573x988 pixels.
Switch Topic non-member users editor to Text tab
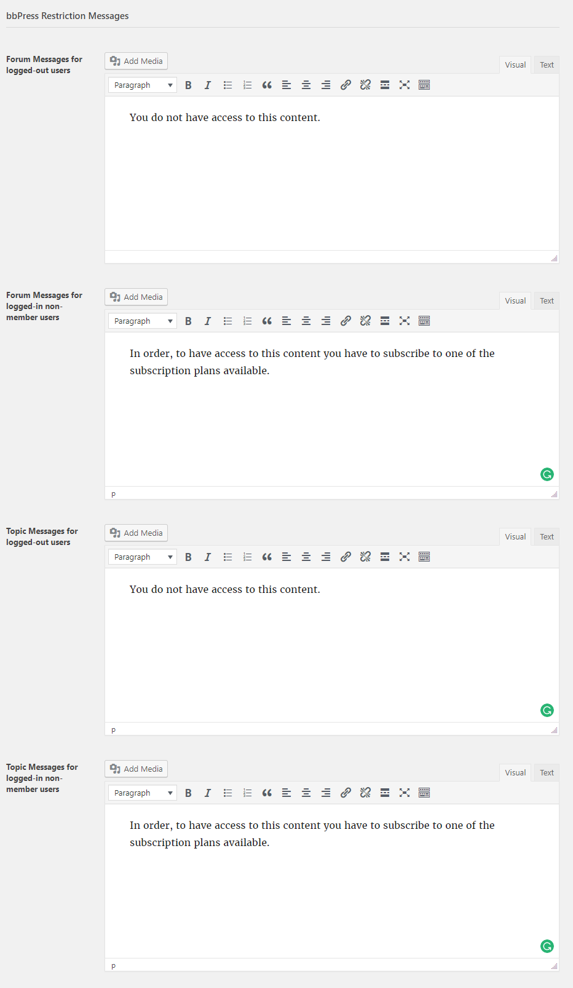[547, 773]
